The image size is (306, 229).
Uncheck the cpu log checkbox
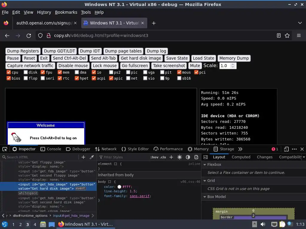(9, 72)
